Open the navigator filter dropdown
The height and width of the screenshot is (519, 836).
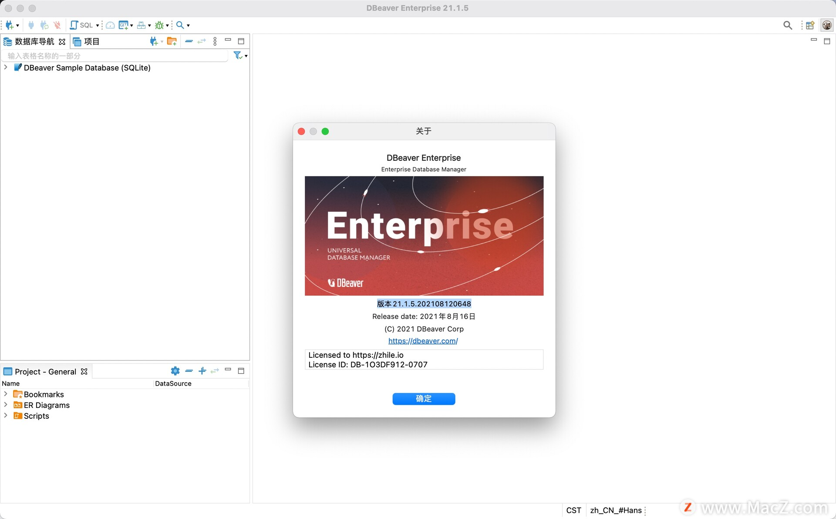(x=246, y=56)
